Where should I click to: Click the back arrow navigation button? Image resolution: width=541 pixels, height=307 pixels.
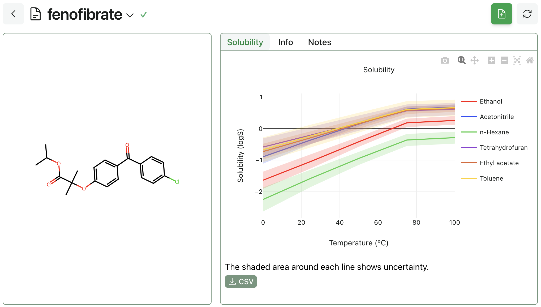(x=14, y=15)
